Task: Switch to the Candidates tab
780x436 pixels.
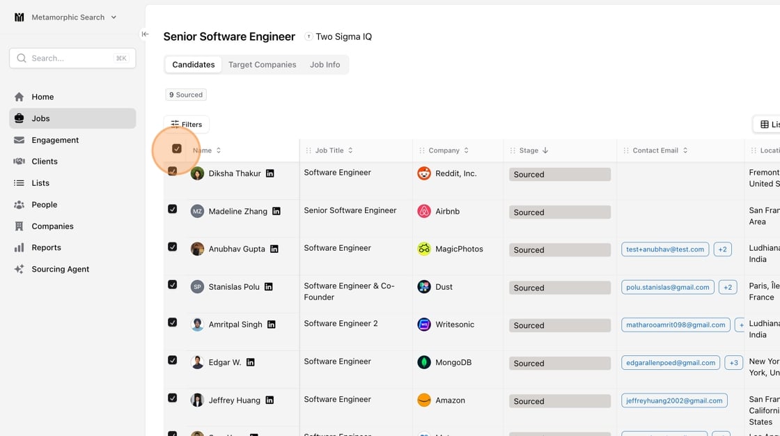Action: [x=194, y=65]
